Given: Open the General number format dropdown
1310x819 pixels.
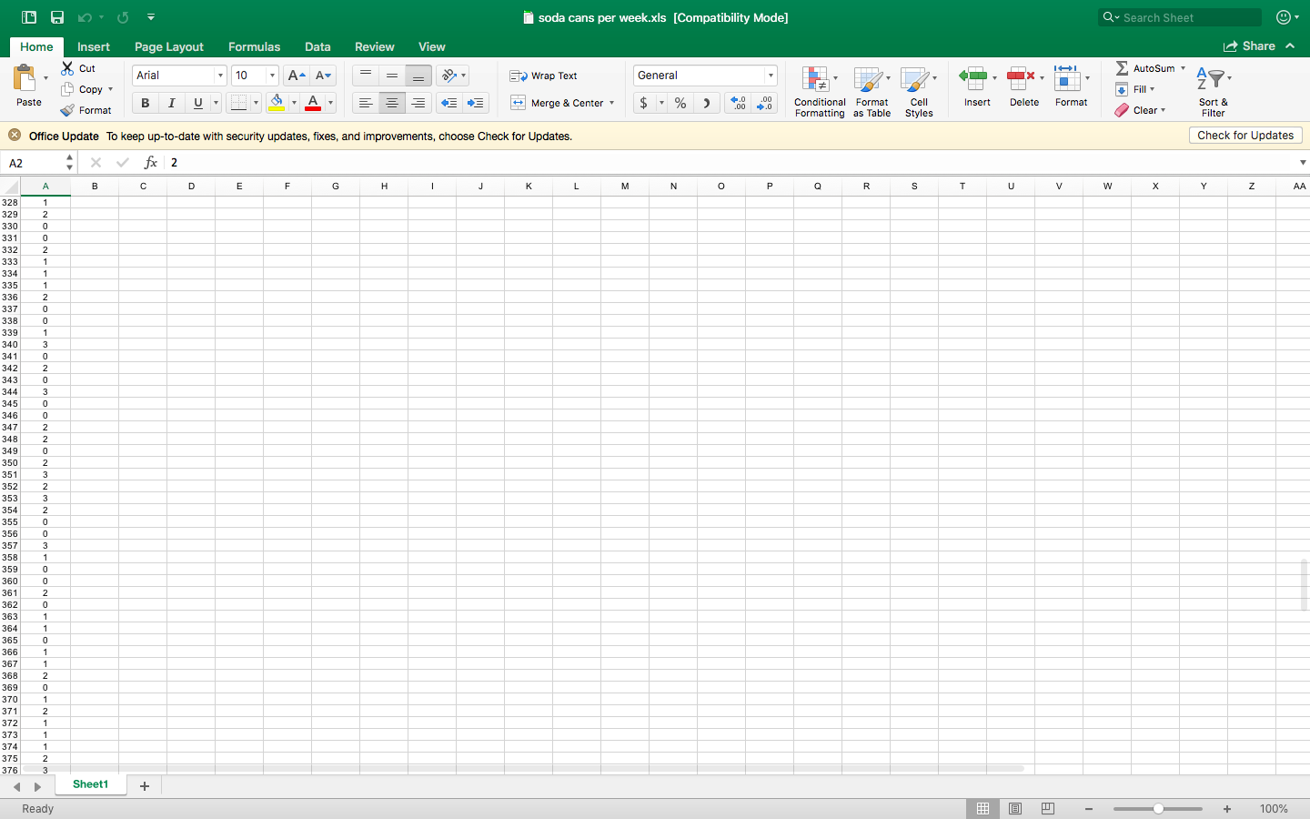Looking at the screenshot, I should (x=771, y=76).
